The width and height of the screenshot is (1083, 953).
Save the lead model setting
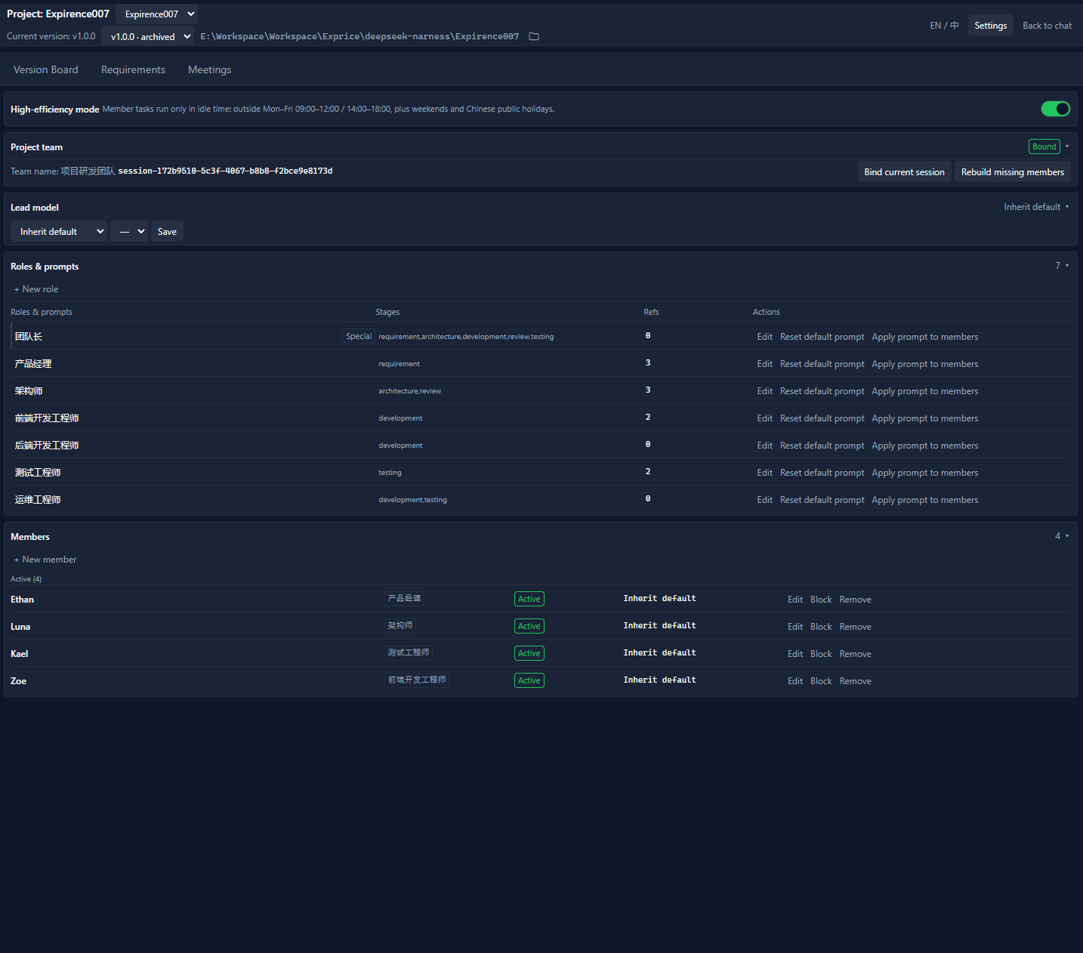(167, 231)
